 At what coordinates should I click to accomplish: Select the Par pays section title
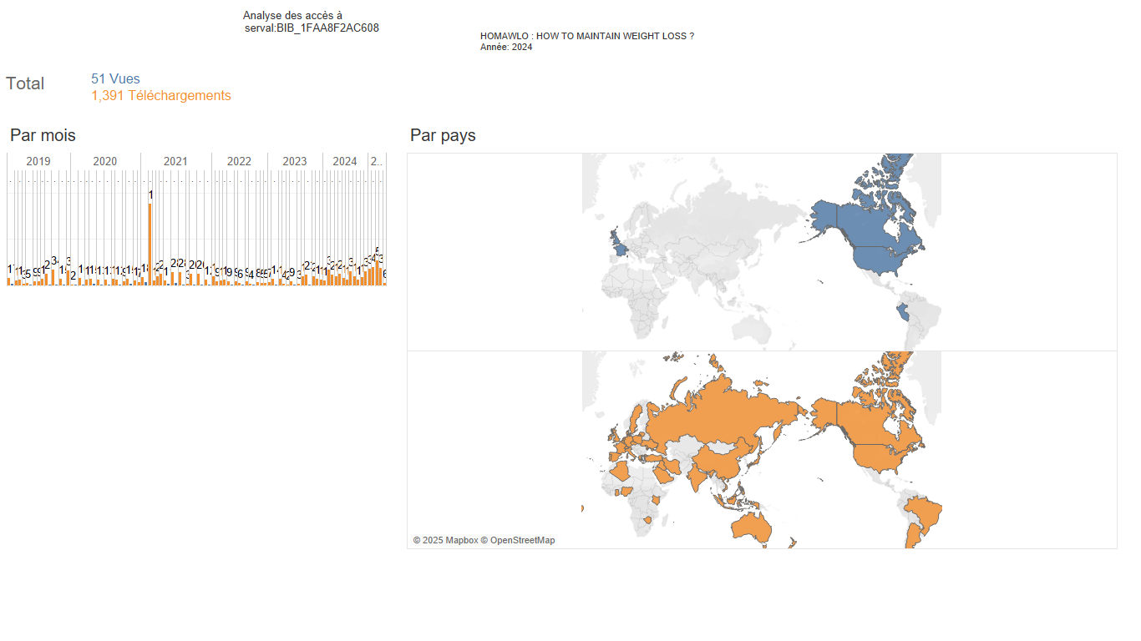coord(443,135)
